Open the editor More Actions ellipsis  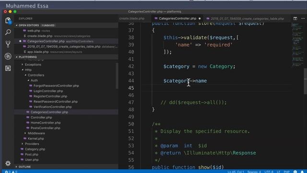pos(303,18)
